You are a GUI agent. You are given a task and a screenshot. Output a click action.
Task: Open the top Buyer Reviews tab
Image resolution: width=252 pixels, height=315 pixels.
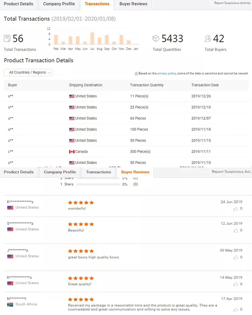133,4
